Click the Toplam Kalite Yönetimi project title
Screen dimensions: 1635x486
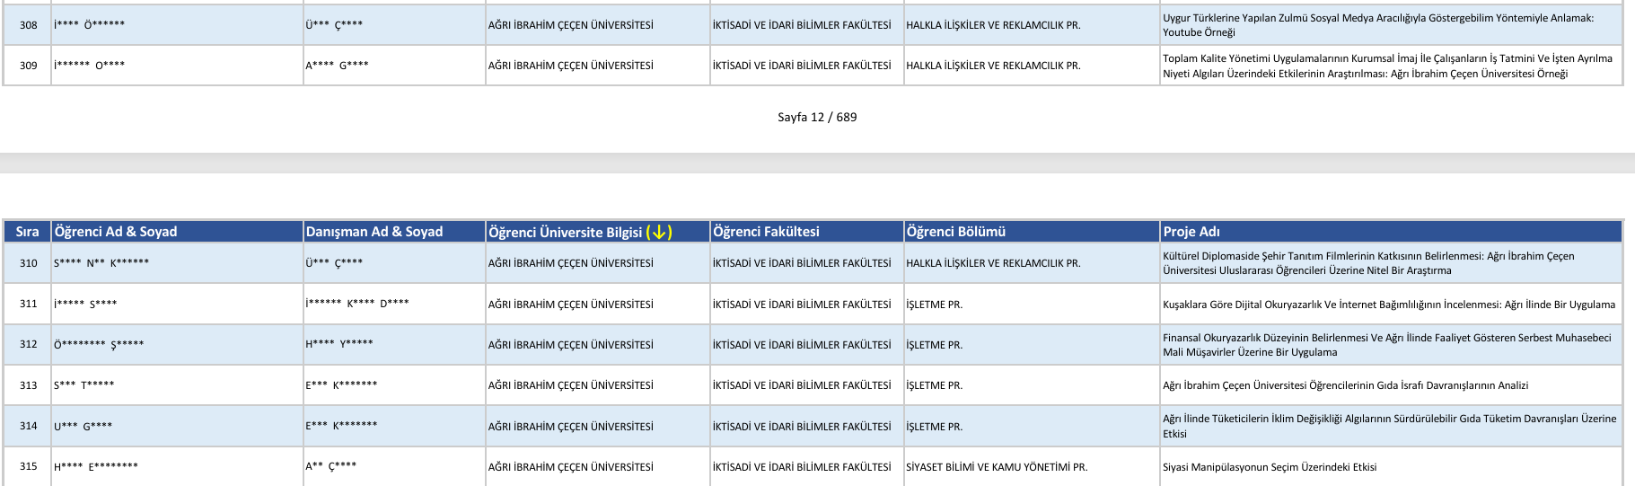point(1386,66)
